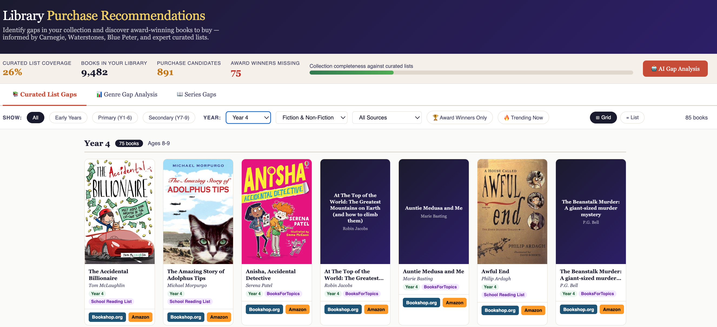
Task: Open the All Sources dropdown
Action: [387, 118]
